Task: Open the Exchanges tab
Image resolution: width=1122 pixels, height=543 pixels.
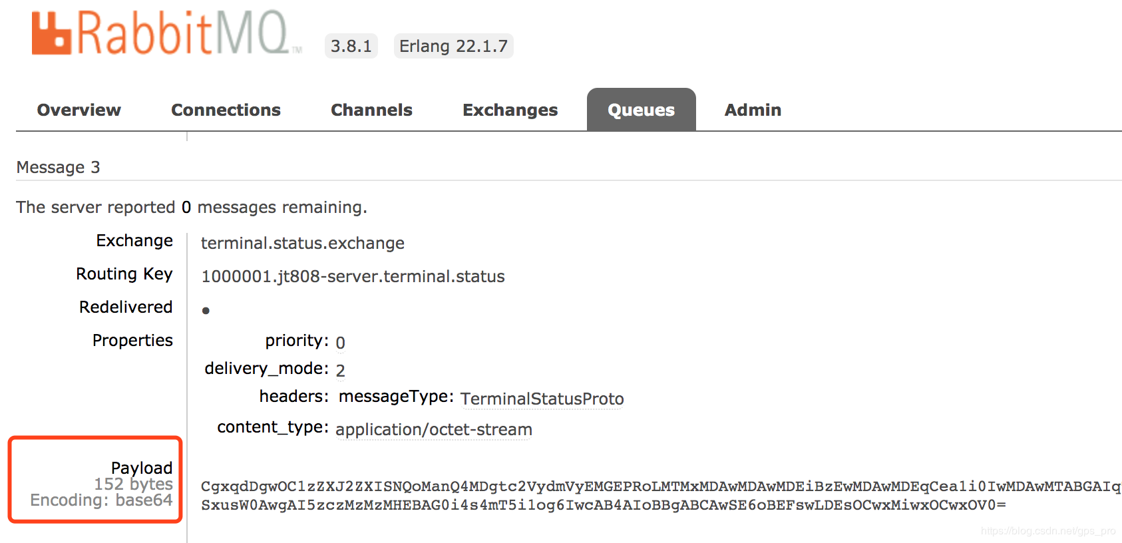Action: click(x=510, y=110)
